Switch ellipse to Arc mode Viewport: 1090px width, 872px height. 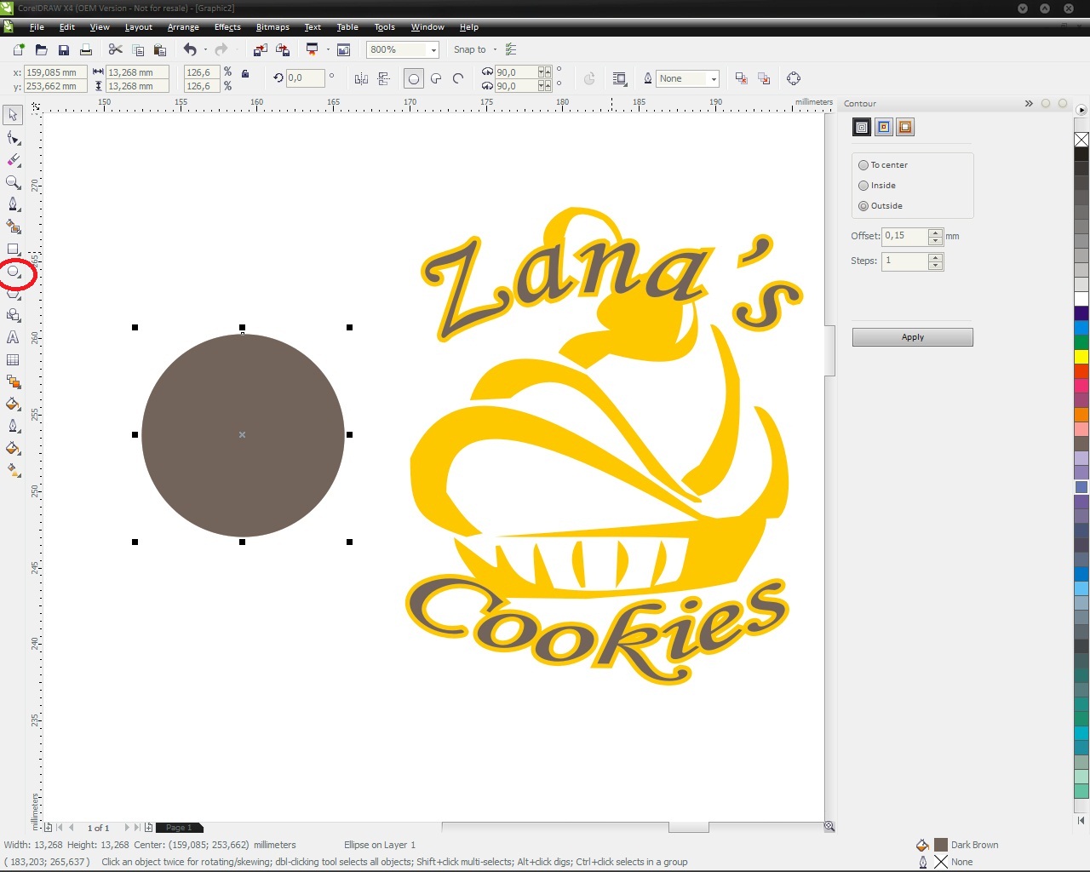[458, 78]
